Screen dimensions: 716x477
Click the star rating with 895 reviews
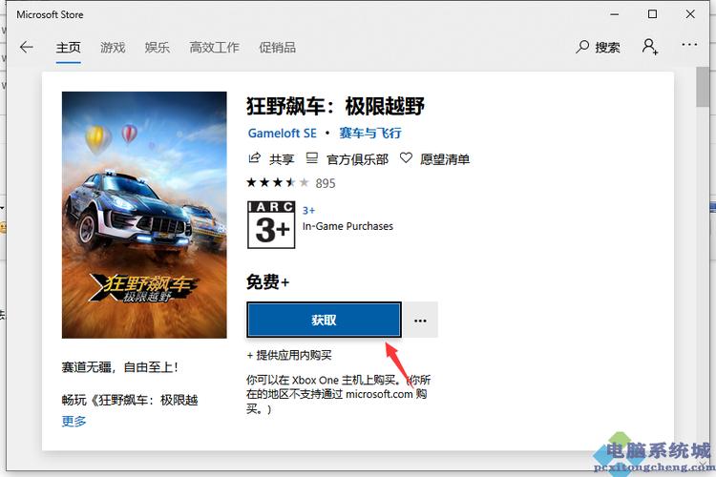(291, 183)
